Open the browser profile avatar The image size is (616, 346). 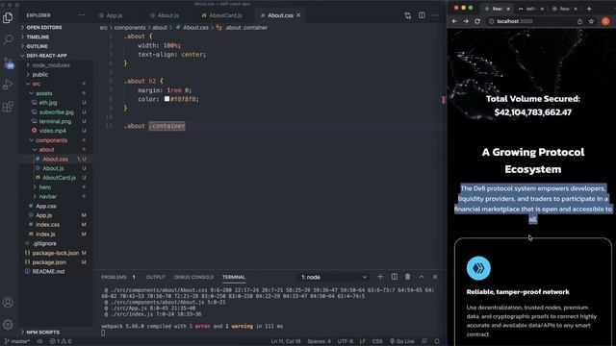(x=605, y=21)
